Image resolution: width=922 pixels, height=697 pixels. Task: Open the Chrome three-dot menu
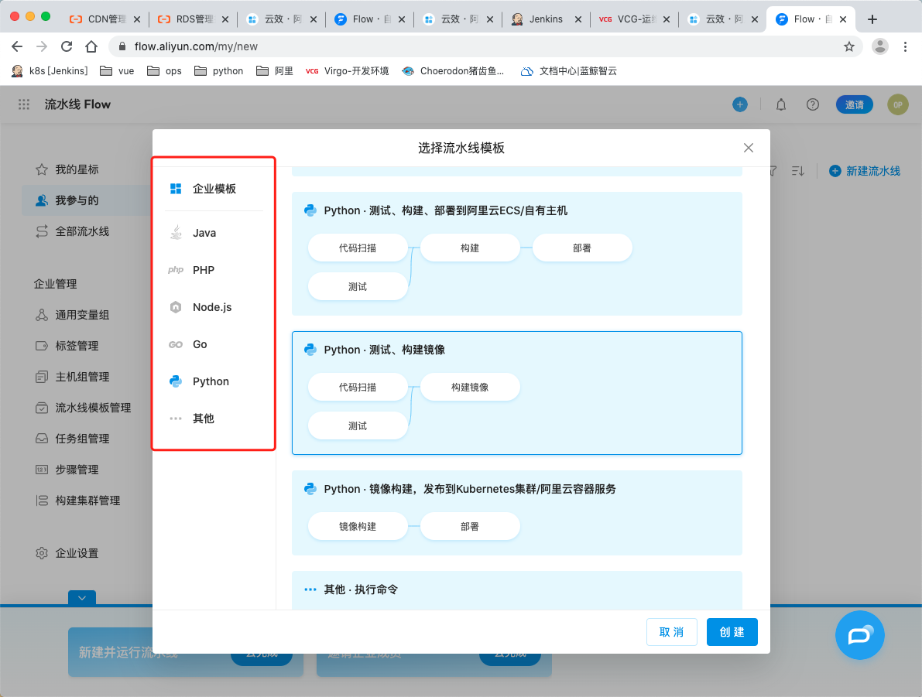905,46
